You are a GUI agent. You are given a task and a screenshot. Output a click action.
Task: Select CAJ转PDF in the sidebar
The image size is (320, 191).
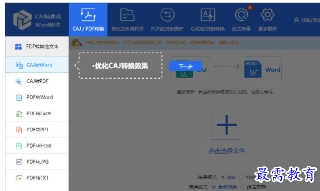tap(37, 81)
